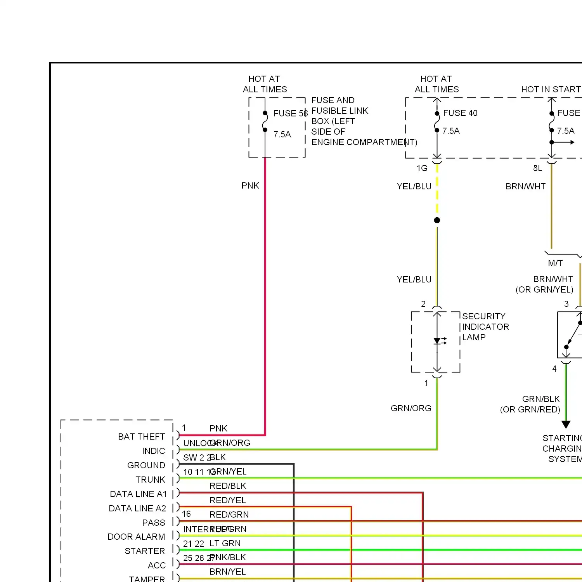Select pin number 4 below the relay

point(554,369)
